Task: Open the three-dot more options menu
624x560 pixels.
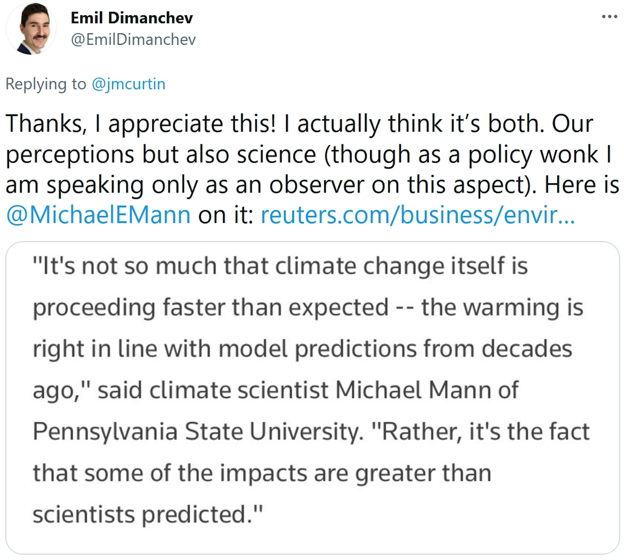Action: point(610,17)
